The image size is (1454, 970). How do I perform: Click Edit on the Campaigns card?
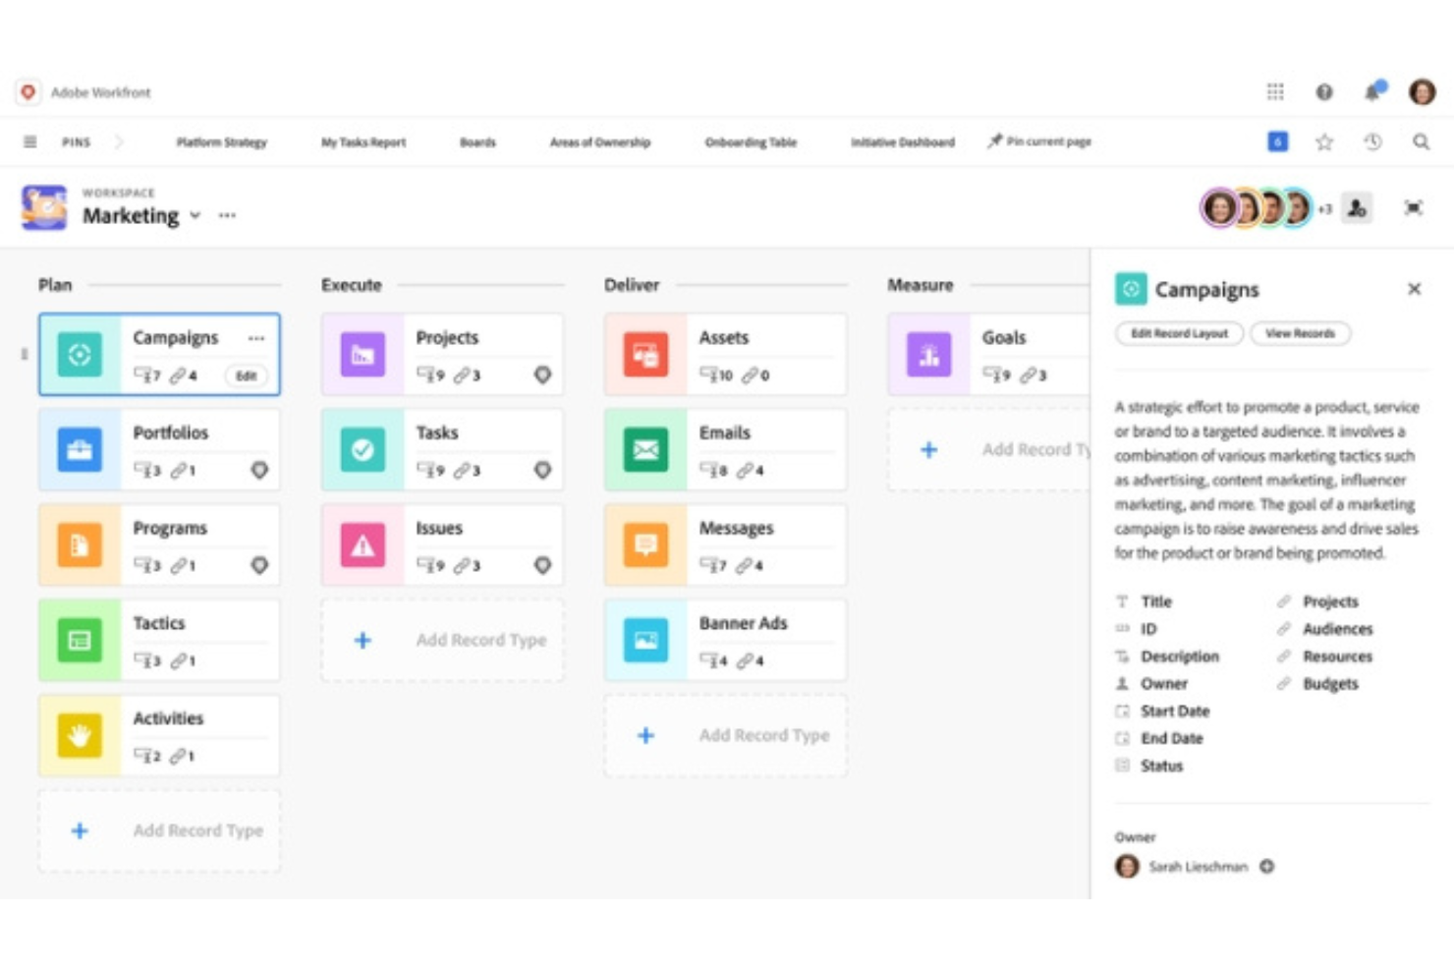coord(246,375)
